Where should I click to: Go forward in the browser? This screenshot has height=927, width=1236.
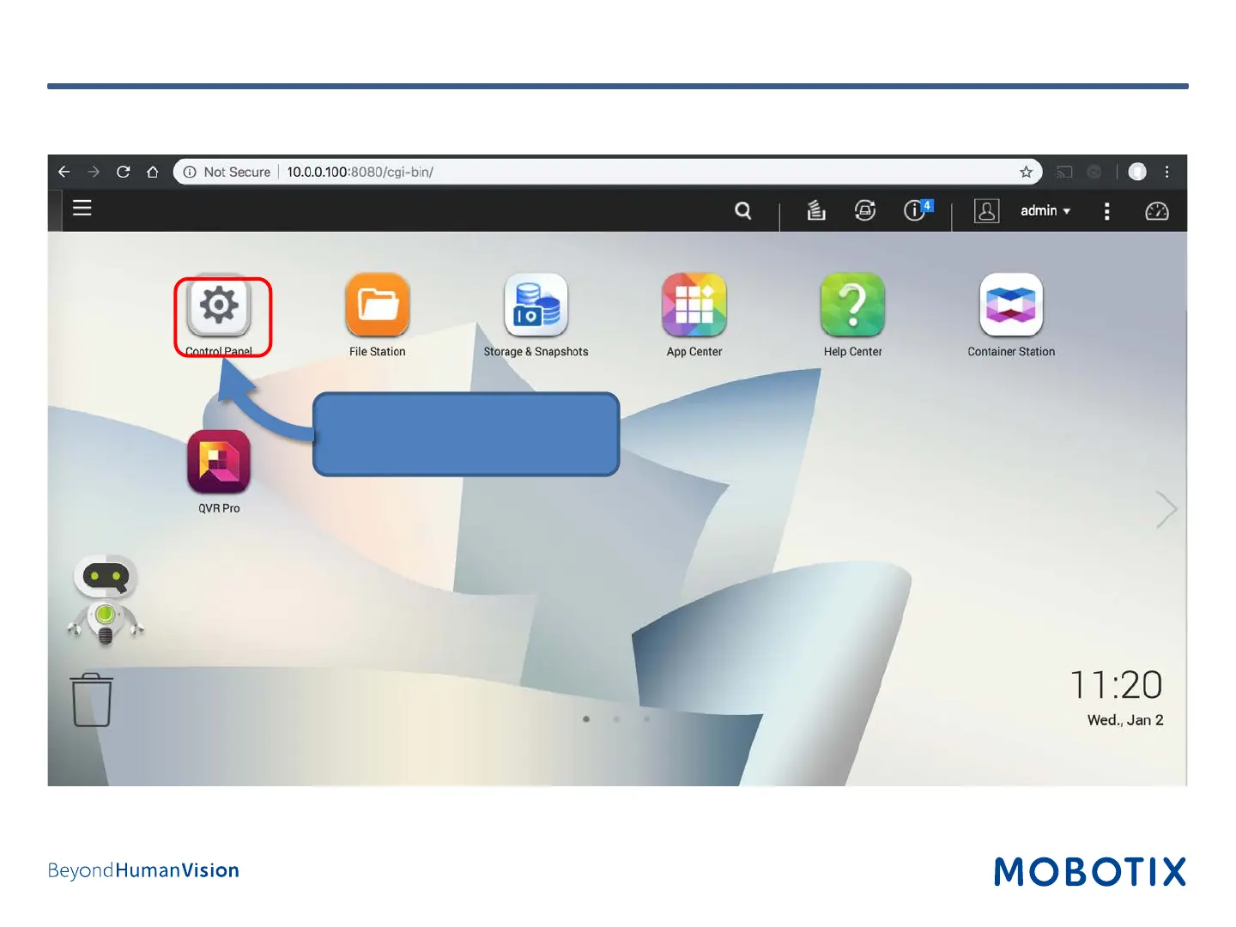[x=94, y=172]
